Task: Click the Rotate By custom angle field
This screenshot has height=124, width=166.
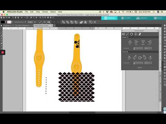Action: [147, 63]
